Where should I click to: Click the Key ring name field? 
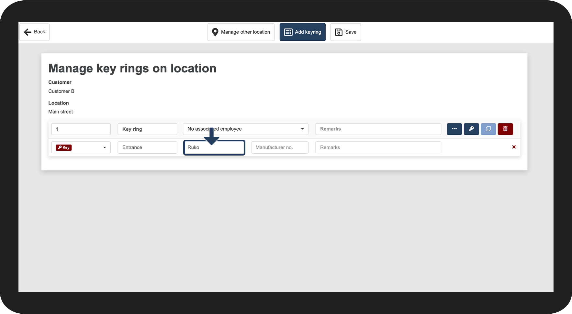coord(148,129)
